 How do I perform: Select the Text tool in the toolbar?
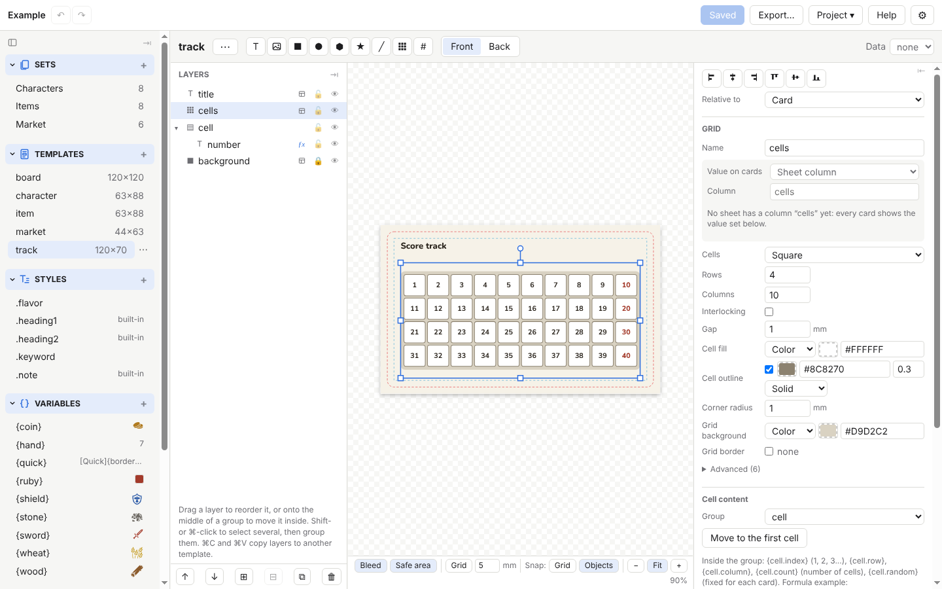coord(256,46)
